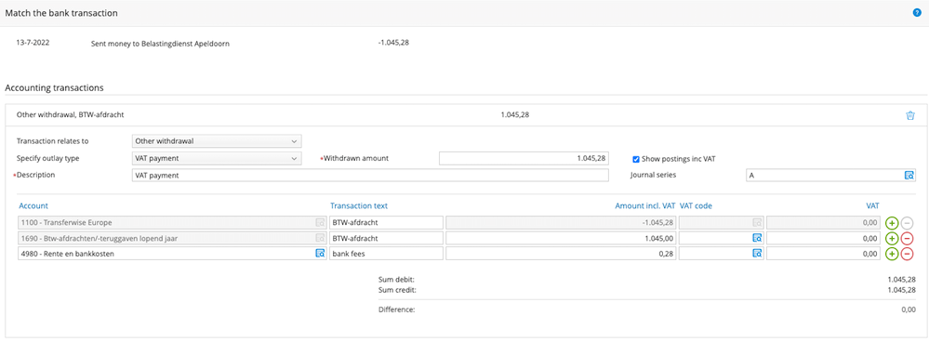
Task: Add a row after the 4980 bankkosten line
Action: pyautogui.click(x=892, y=254)
